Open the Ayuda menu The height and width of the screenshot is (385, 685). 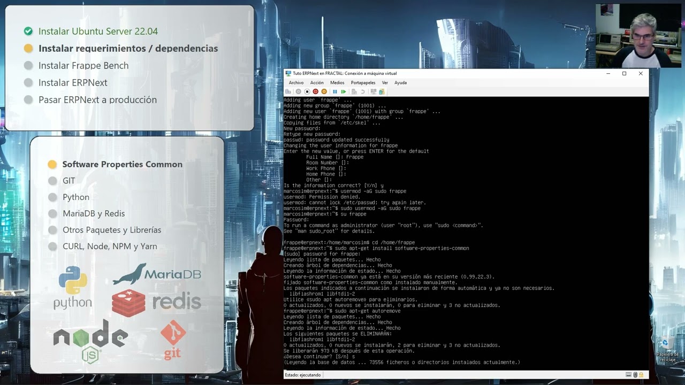tap(400, 83)
